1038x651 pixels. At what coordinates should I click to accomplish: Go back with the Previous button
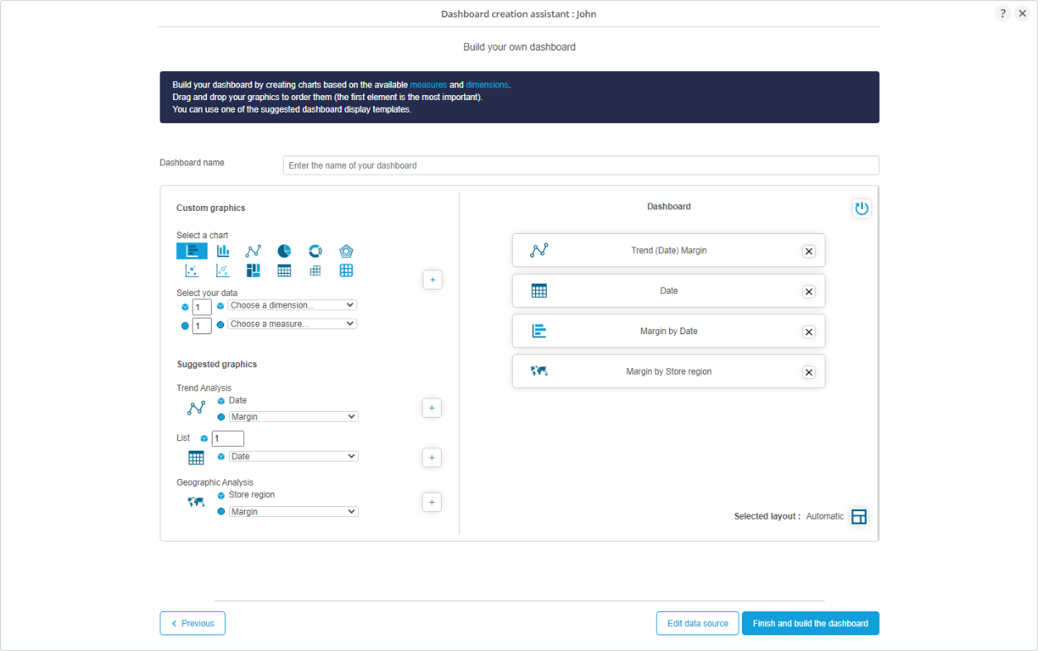tap(193, 624)
